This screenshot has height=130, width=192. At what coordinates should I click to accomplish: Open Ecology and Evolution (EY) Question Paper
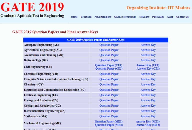109,100
